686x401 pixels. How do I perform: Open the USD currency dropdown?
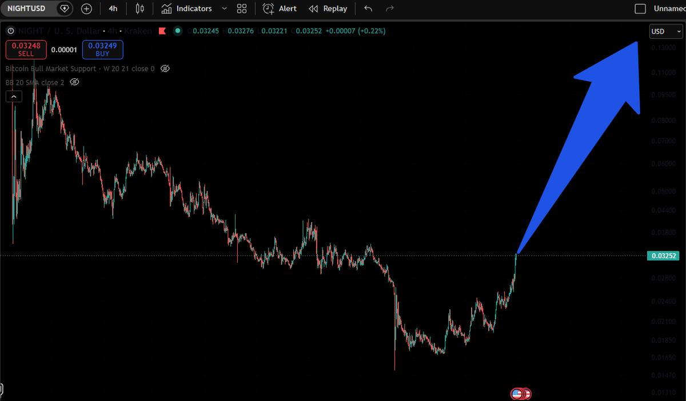coord(666,31)
